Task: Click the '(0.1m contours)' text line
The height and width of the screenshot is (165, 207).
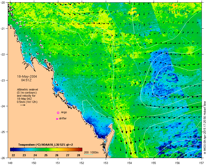Action: point(27,93)
